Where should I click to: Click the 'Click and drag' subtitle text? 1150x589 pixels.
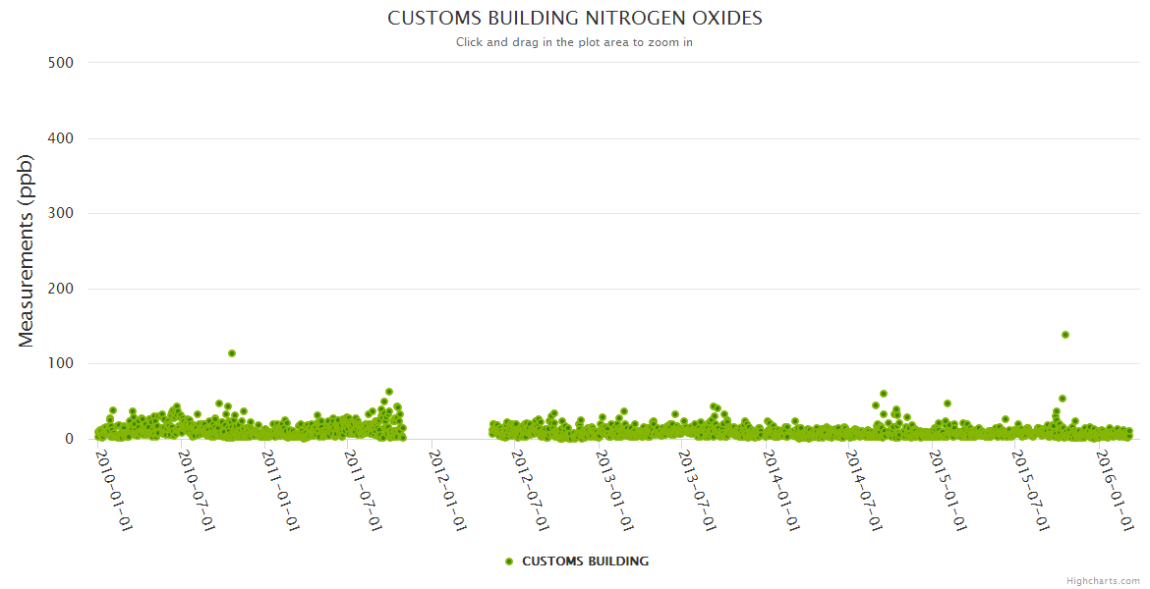click(x=574, y=42)
